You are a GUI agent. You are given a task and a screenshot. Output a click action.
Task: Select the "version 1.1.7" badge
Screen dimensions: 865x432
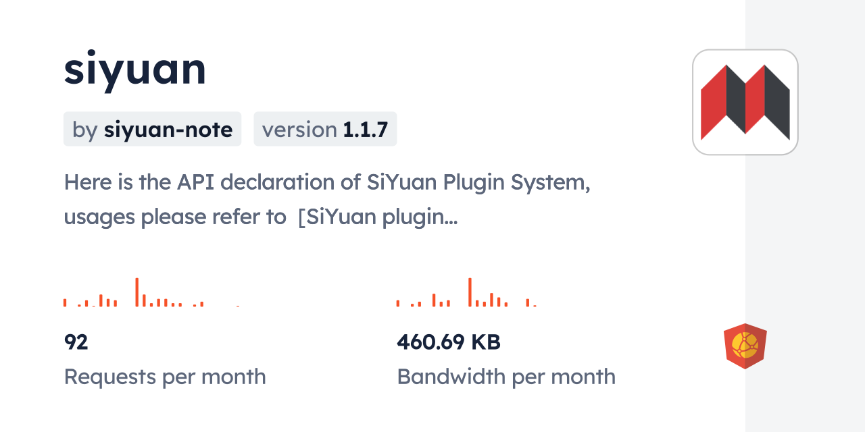tap(325, 129)
